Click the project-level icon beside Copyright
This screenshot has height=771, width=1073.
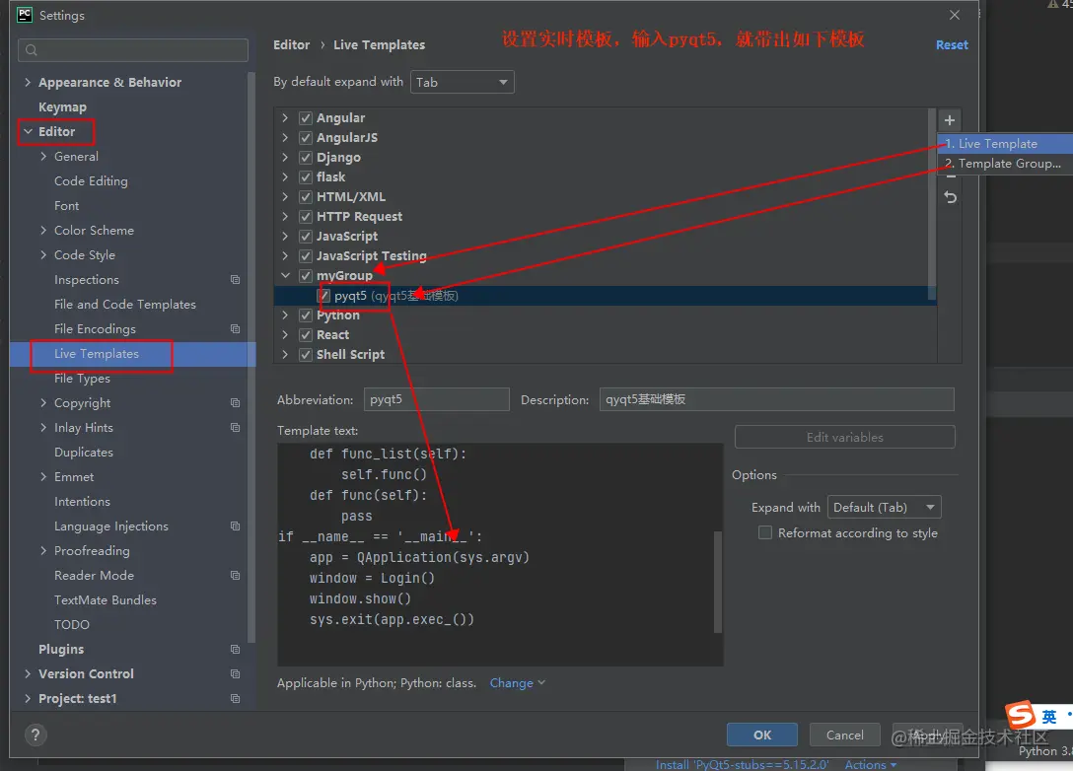click(x=235, y=403)
